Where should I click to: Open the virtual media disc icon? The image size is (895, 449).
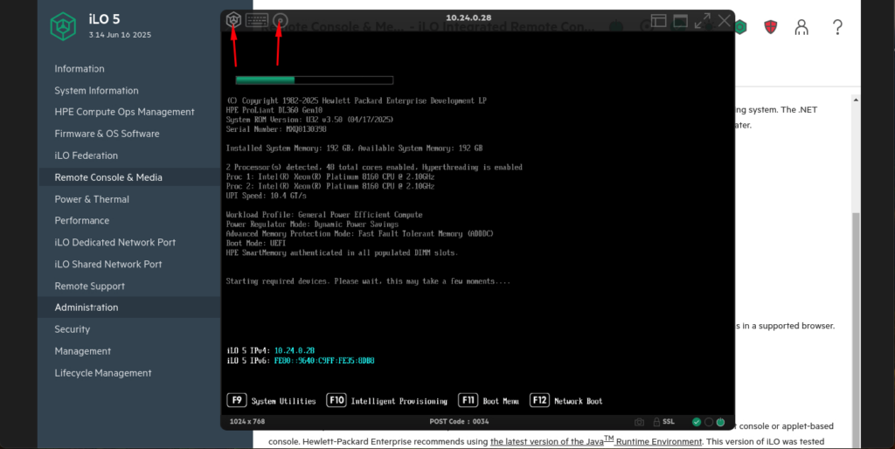pyautogui.click(x=280, y=20)
